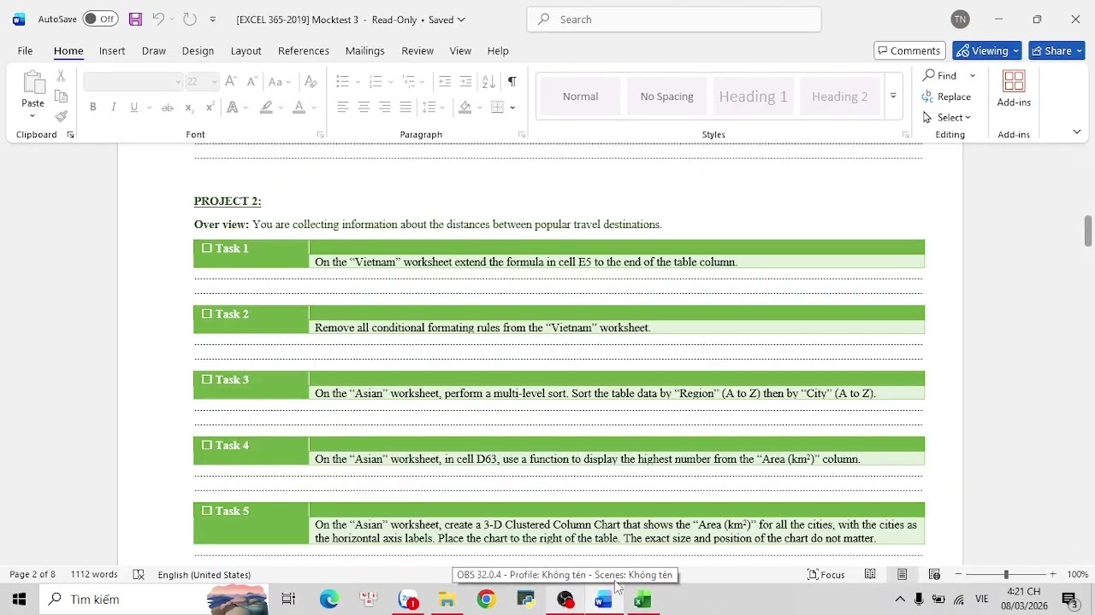
Task: Click the Replace button
Action: [947, 97]
